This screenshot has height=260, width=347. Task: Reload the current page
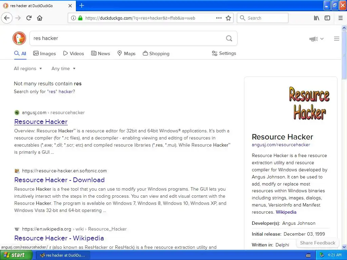(29, 18)
